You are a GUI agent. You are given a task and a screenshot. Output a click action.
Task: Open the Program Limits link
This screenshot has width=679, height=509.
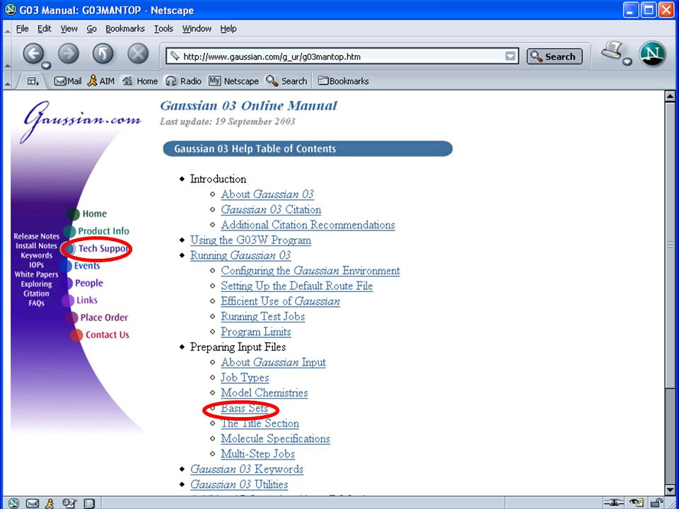coord(256,332)
